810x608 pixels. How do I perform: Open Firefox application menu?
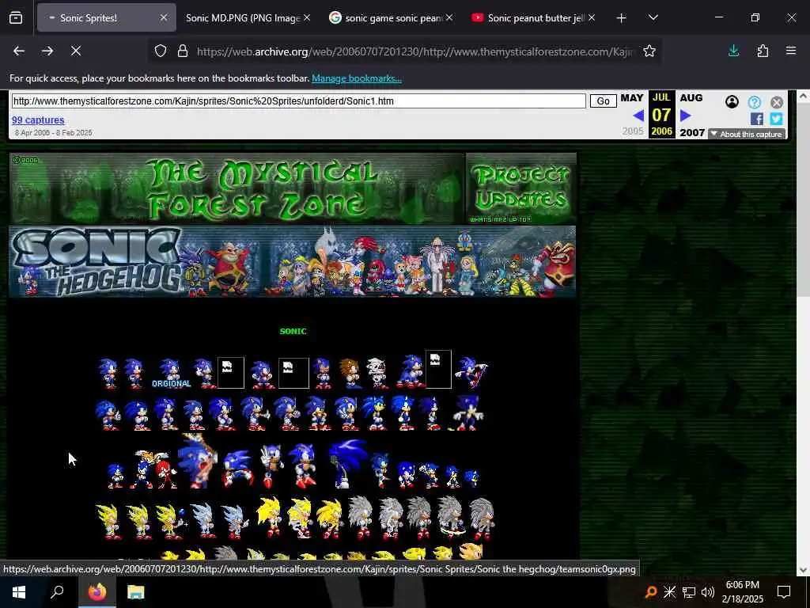pos(791,51)
